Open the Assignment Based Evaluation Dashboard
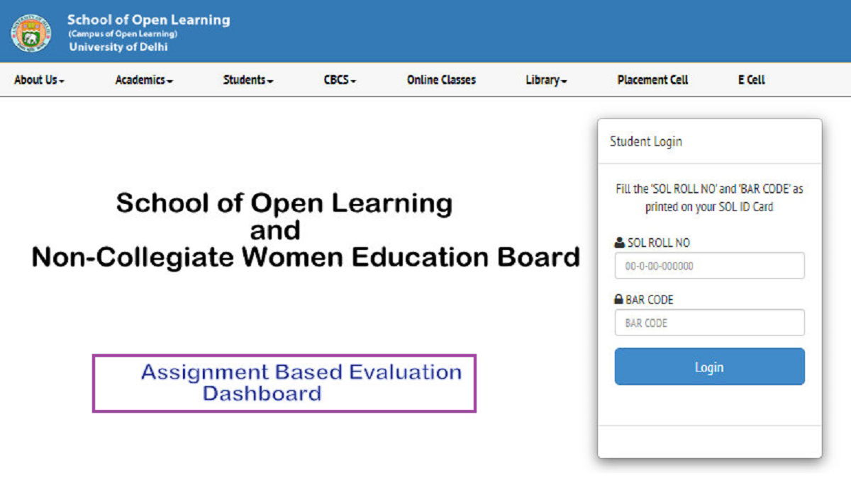Viewport: 851px width, 478px height. pyautogui.click(x=284, y=382)
